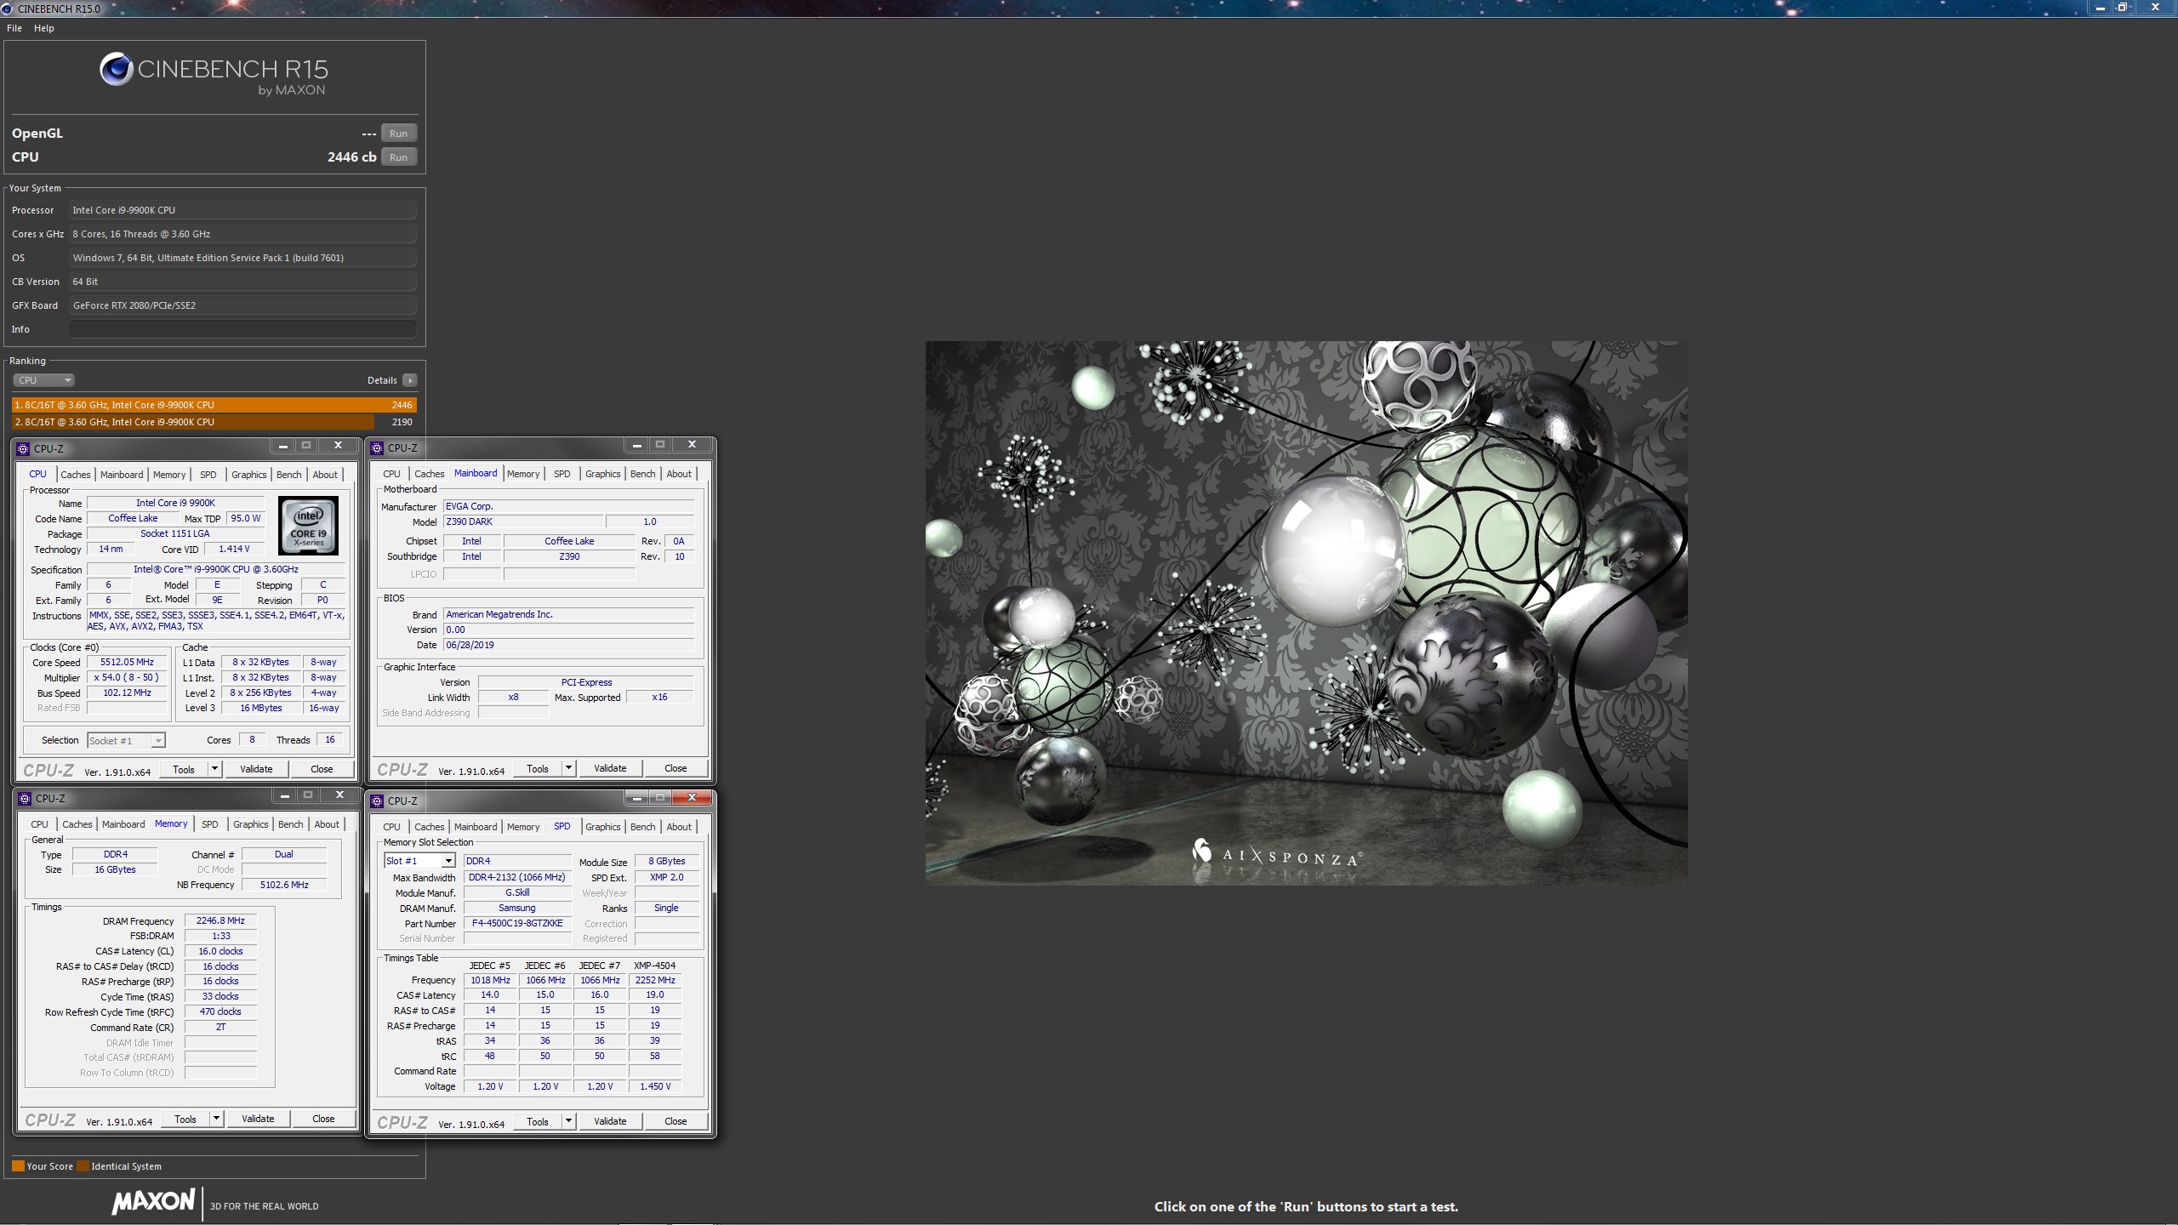This screenshot has height=1225, width=2178.
Task: Click Validate in Memory CPU-Z window
Action: [x=258, y=1120]
